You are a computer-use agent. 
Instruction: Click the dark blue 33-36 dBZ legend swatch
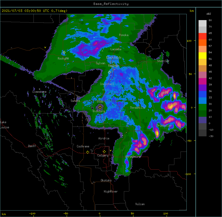click(x=202, y=94)
